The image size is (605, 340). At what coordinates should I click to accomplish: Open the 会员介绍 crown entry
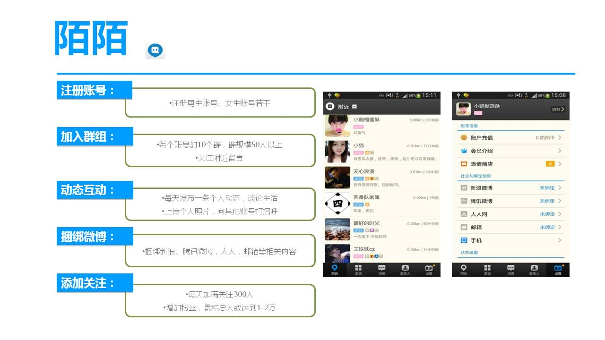click(510, 151)
